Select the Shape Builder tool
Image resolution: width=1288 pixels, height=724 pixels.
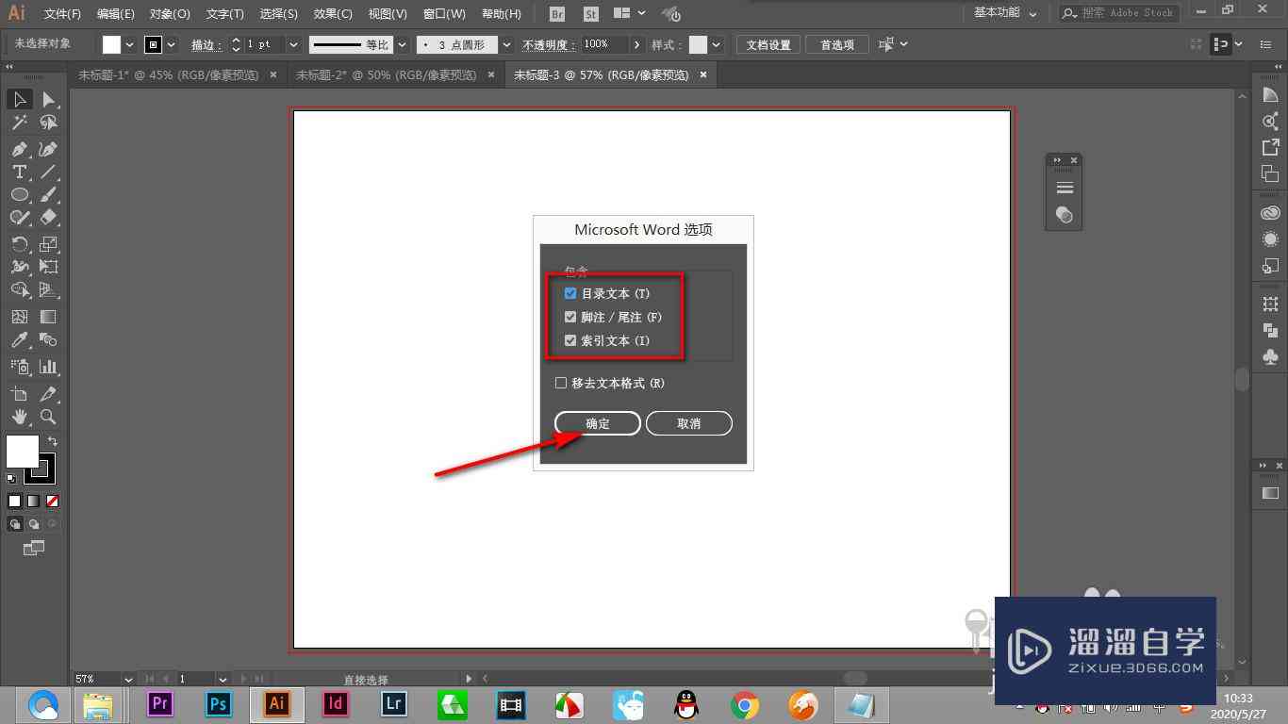[20, 289]
